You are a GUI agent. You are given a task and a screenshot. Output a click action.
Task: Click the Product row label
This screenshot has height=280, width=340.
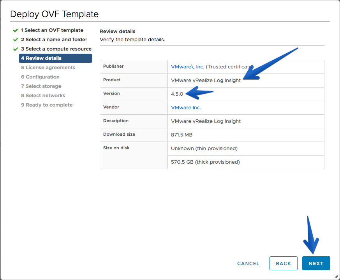[x=112, y=80]
